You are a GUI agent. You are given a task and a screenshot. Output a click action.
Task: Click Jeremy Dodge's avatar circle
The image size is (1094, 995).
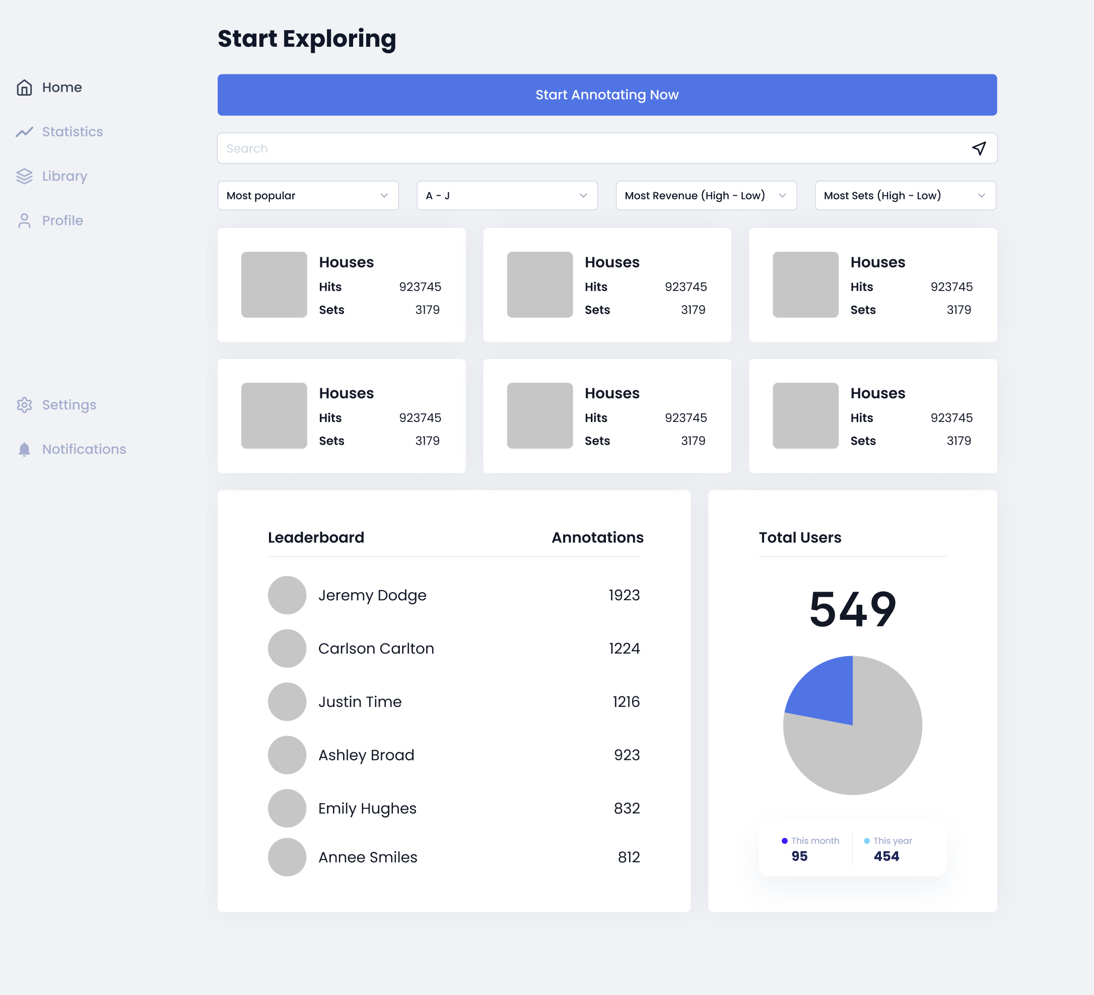(287, 595)
